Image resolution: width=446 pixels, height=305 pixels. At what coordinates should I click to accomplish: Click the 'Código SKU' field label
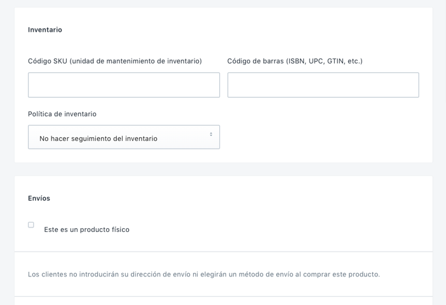[x=48, y=61]
